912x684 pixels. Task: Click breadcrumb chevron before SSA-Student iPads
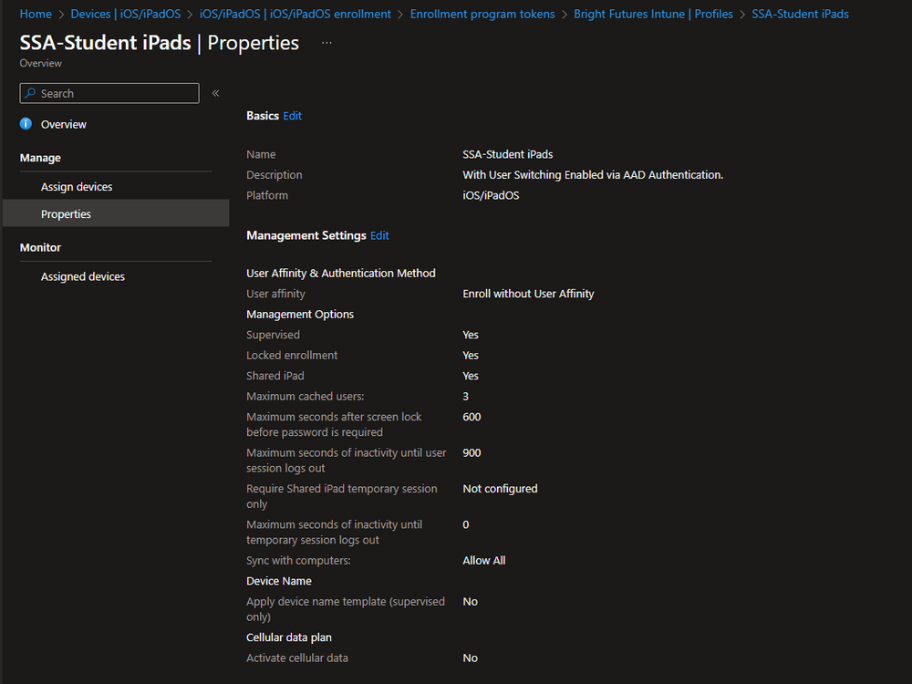pos(742,15)
